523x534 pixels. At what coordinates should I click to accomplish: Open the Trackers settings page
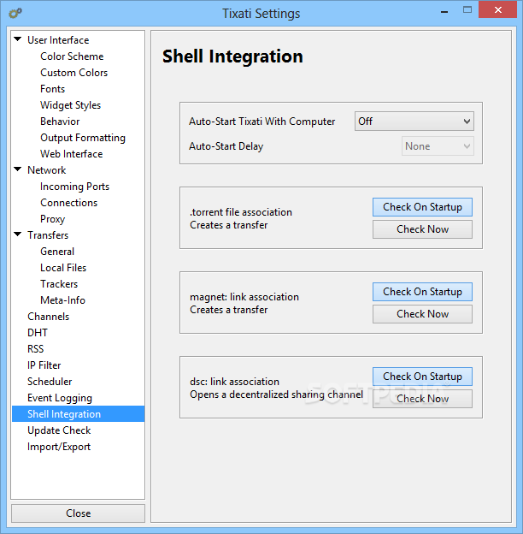pos(59,284)
